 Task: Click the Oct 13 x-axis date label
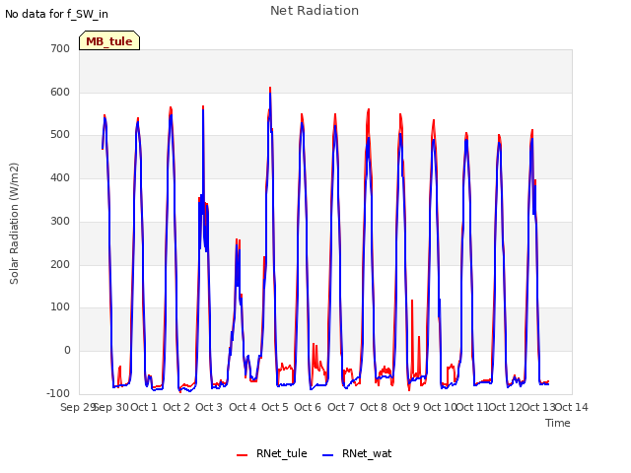(539, 407)
